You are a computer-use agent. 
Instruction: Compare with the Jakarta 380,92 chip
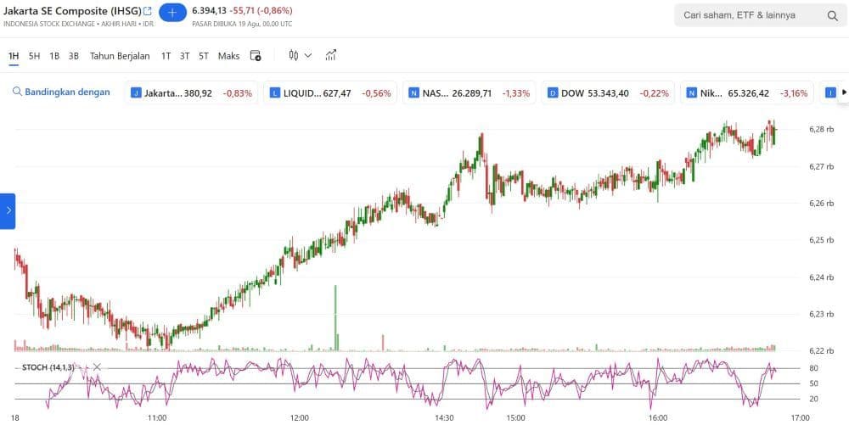[192, 93]
